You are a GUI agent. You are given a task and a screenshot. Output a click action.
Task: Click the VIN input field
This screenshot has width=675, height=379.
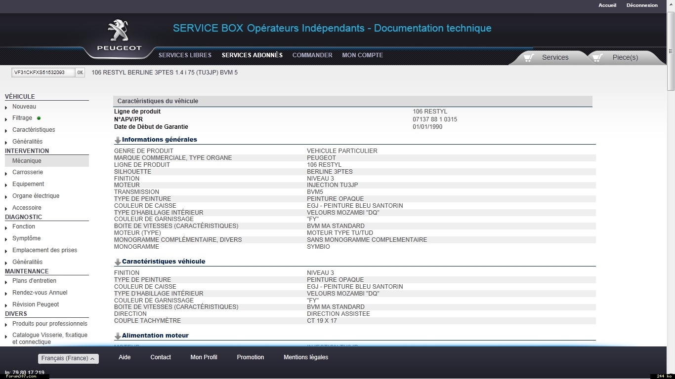coord(43,73)
